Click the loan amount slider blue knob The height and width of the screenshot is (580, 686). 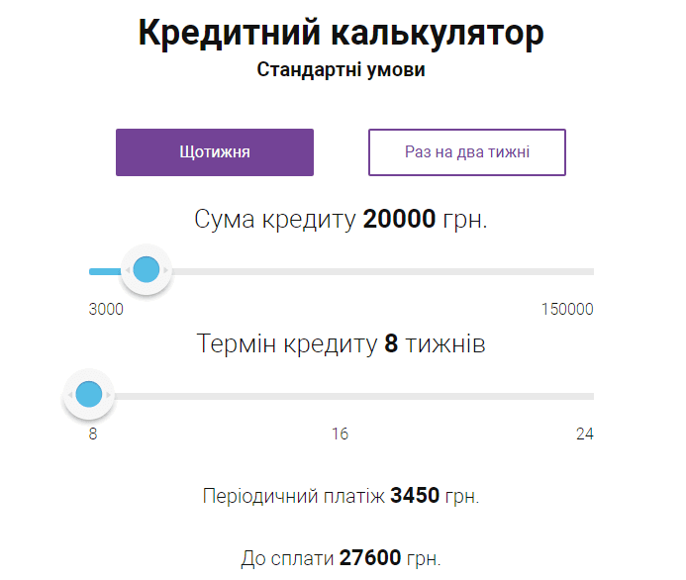coord(147,269)
